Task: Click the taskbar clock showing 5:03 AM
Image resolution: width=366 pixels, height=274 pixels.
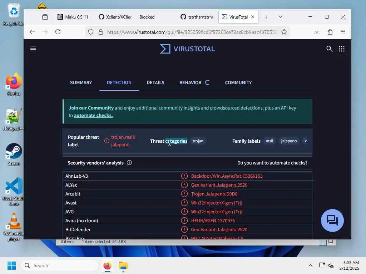Action: (x=349, y=265)
